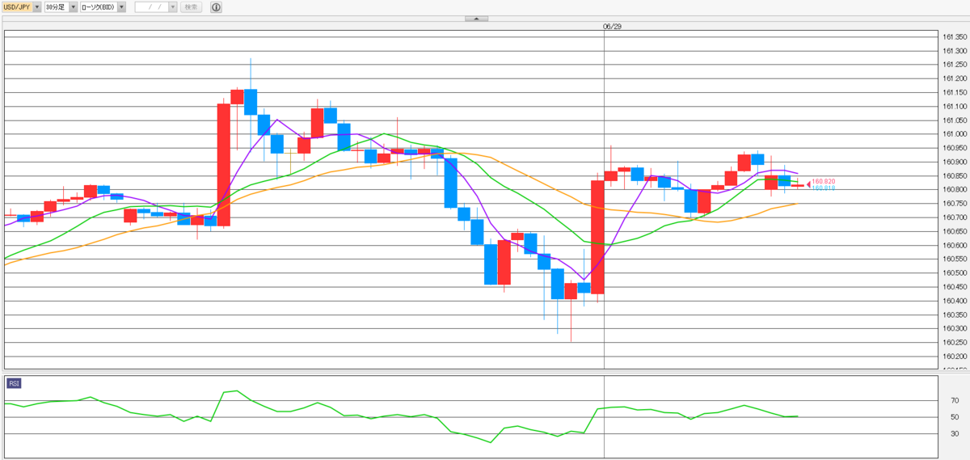The height and width of the screenshot is (460, 970).
Task: Click the 161.000 price axis label
Action: (x=955, y=134)
